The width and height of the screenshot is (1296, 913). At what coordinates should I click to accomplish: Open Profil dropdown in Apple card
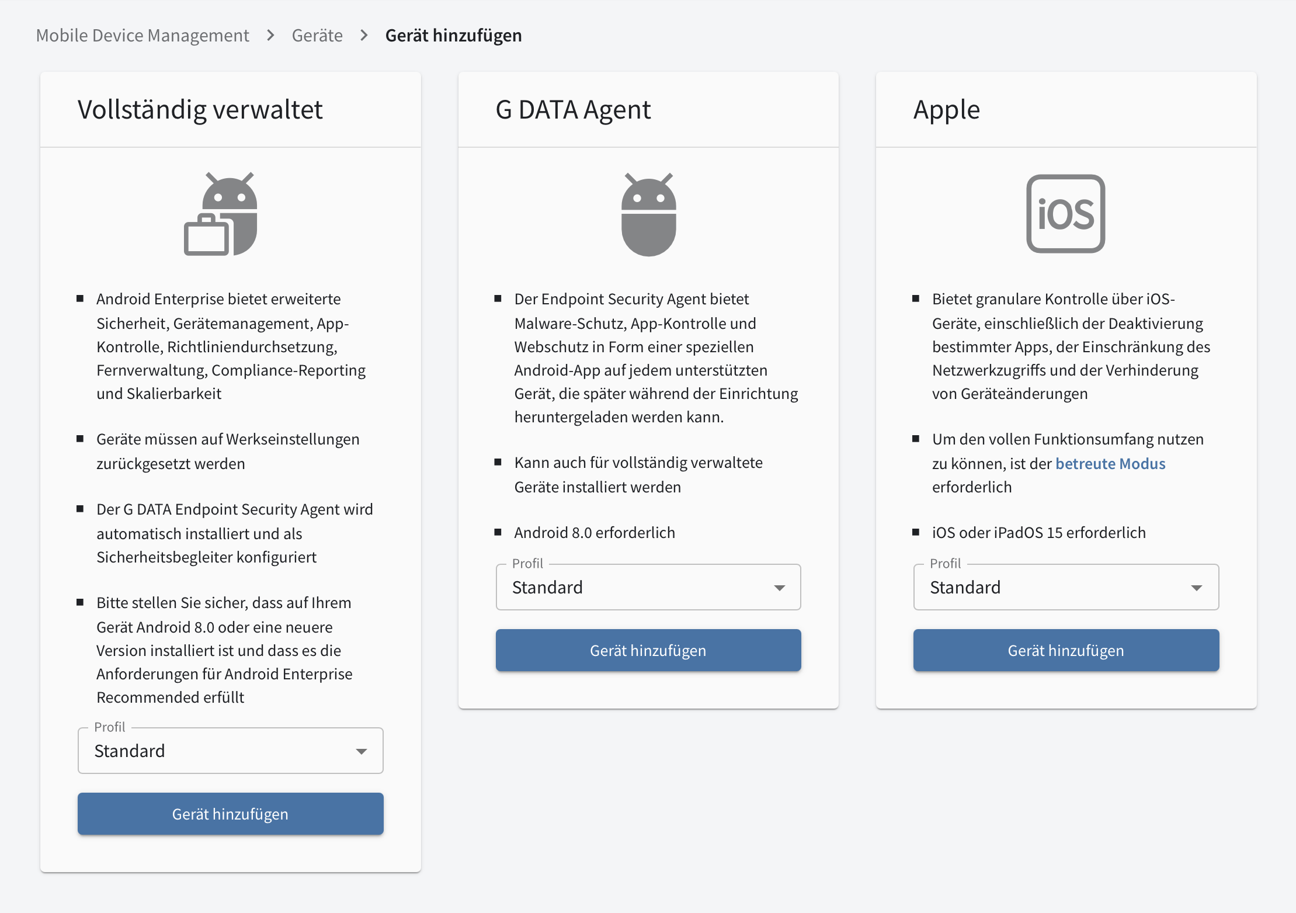tap(1066, 587)
